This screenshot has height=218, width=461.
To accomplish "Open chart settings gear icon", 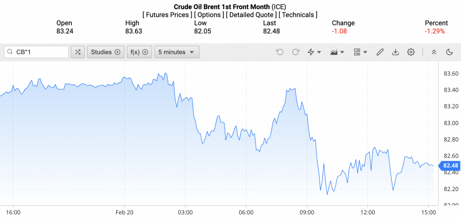I will (x=411, y=52).
